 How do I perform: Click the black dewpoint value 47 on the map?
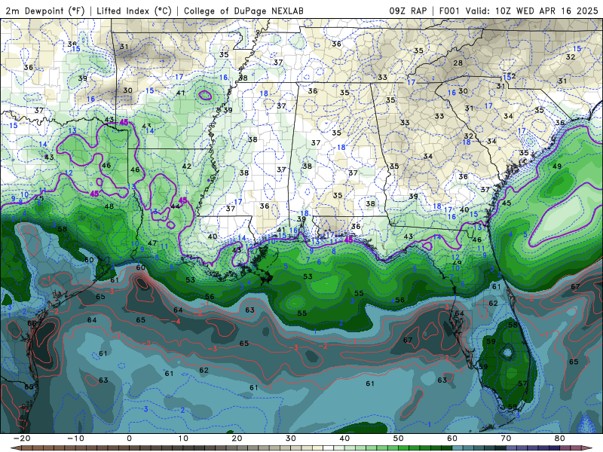pyautogui.click(x=152, y=243)
